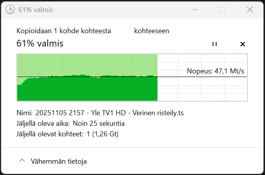Screen dimensions: 265x175
Task: Click the 'Kopioidaan 1 kohde kohteesta' text
Action: (64, 31)
